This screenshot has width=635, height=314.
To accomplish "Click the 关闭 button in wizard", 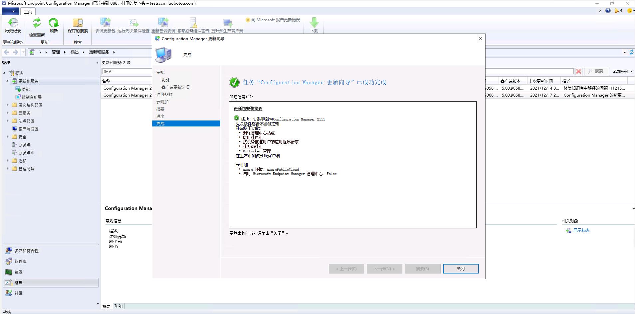I will coord(461,269).
